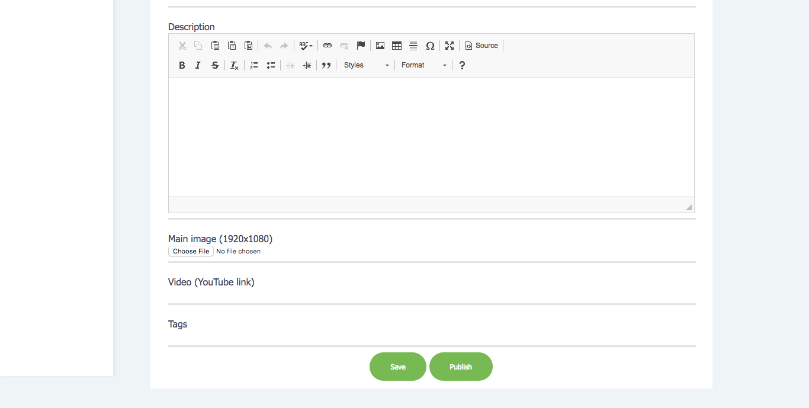Click the green Publish button
Image resolution: width=809 pixels, height=408 pixels.
point(461,367)
